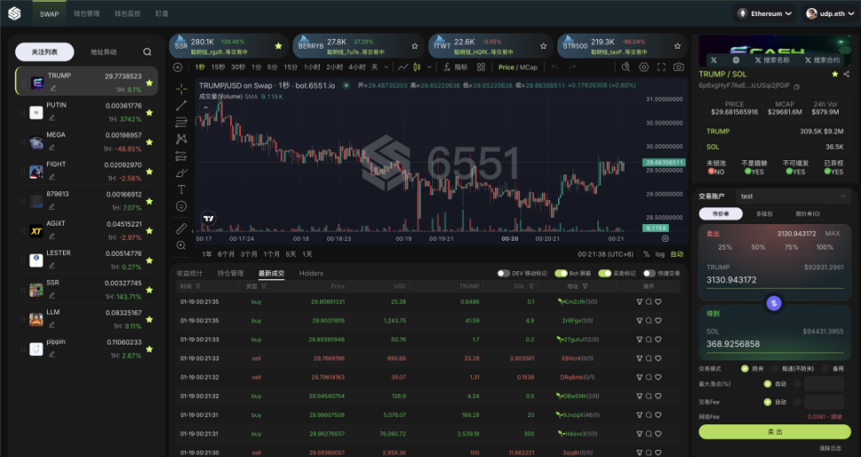This screenshot has width=861, height=457.
Task: Click the 最大滑点 custom value field
Action: [824, 384]
